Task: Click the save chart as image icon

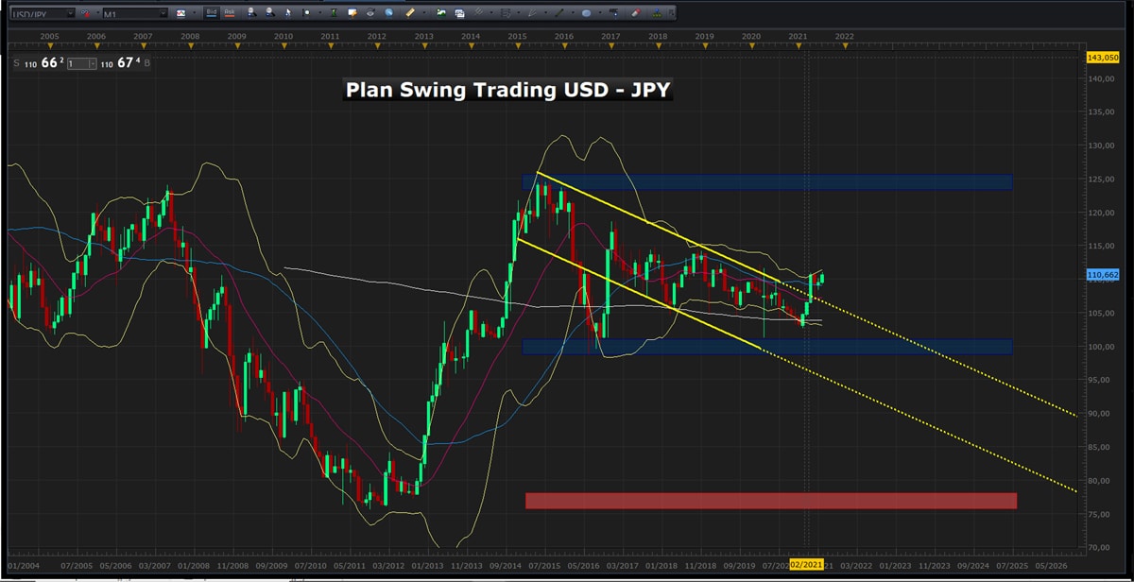Action: (459, 13)
